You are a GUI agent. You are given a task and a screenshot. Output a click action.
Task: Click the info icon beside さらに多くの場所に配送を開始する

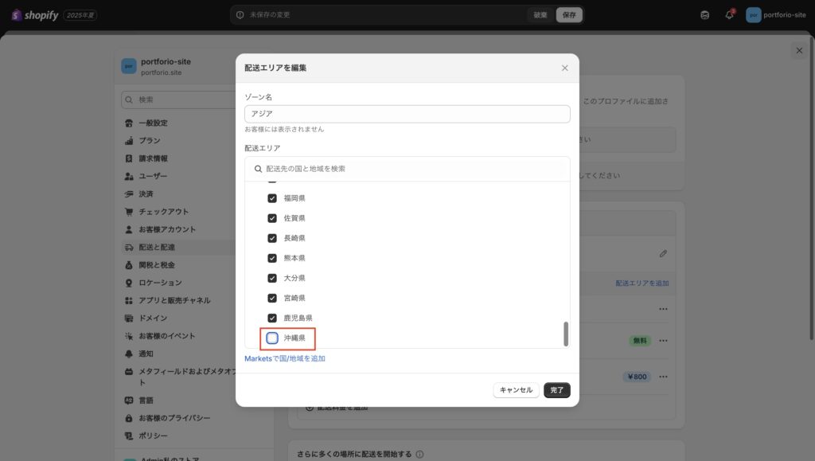click(419, 455)
